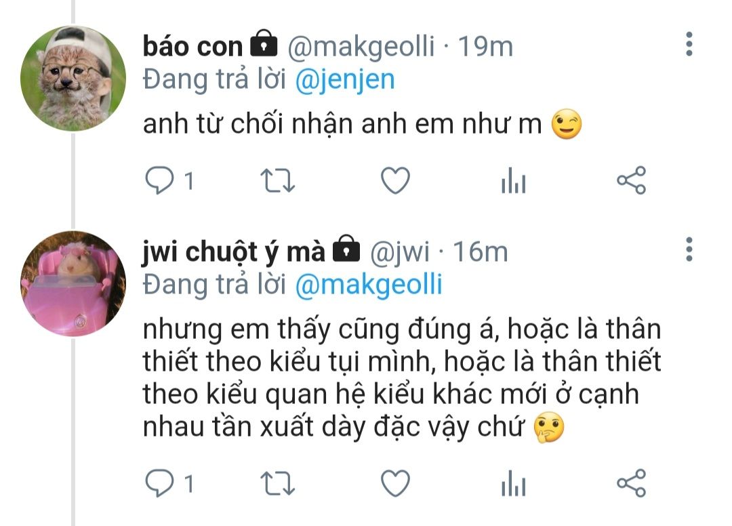Like the tweet from @jwi

(x=395, y=483)
